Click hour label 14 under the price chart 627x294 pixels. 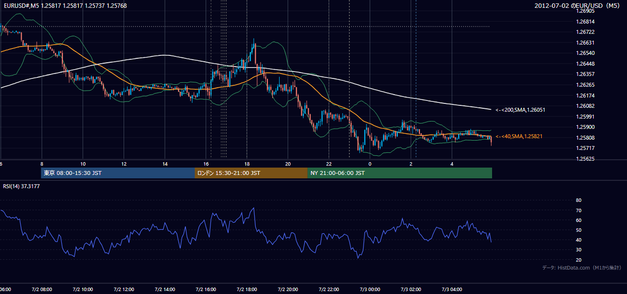point(165,164)
